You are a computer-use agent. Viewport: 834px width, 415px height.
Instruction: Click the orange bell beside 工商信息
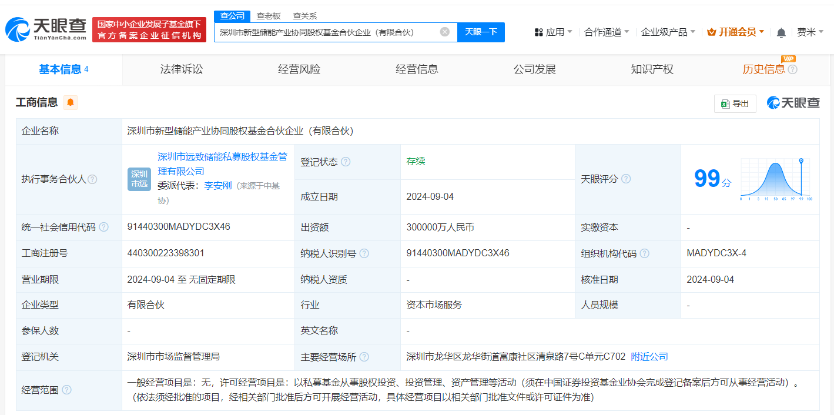[71, 102]
